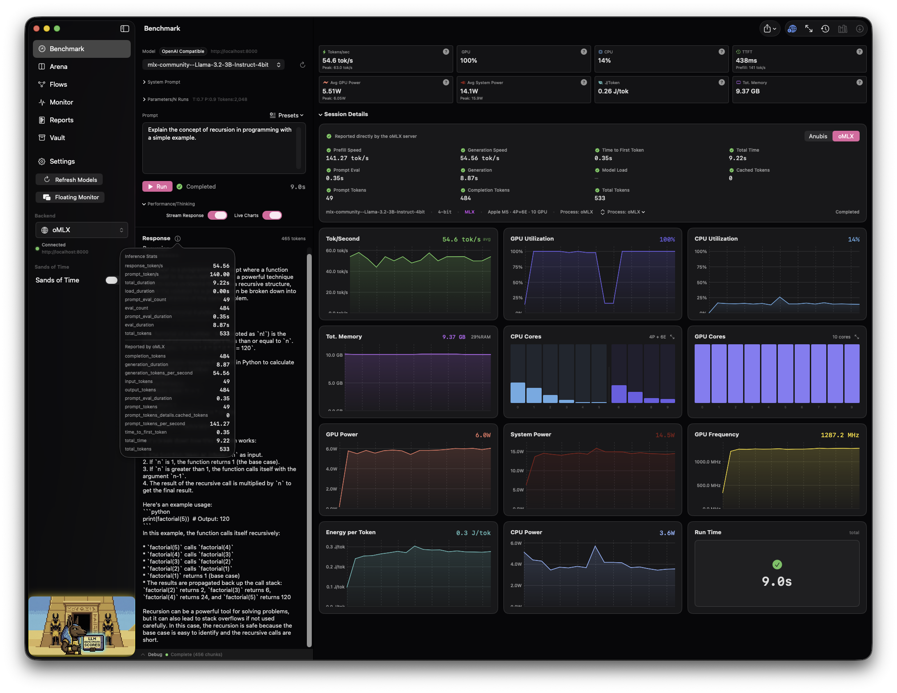Open help for Avg System Power card

pyautogui.click(x=584, y=82)
